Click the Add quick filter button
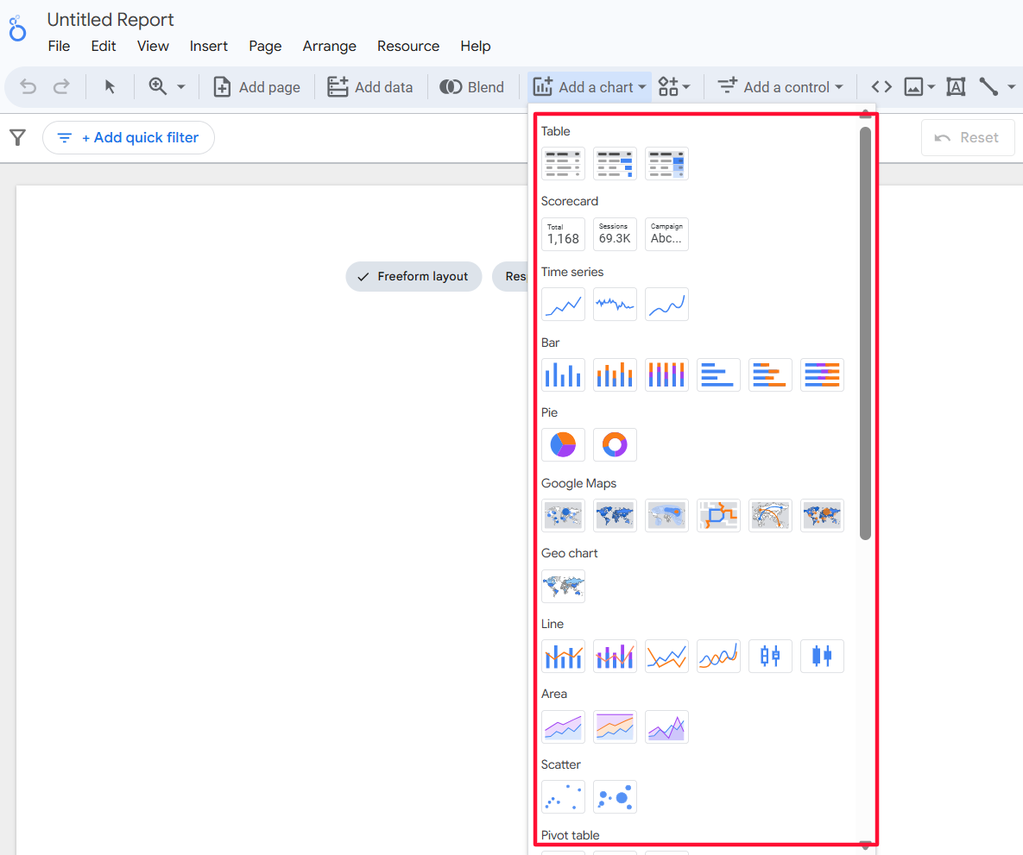The width and height of the screenshot is (1023, 855). pyautogui.click(x=129, y=137)
